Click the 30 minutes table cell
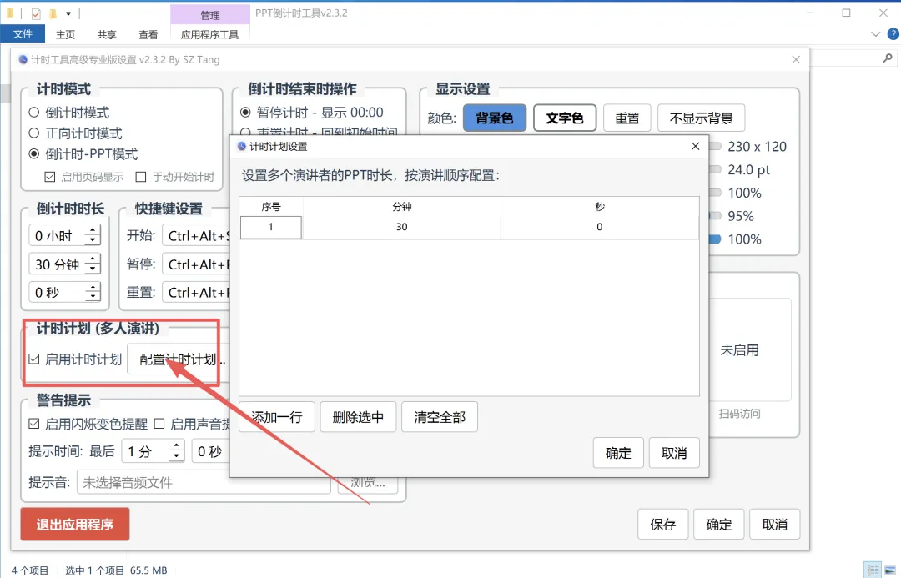Screen dimensions: 901x578 click(401, 227)
